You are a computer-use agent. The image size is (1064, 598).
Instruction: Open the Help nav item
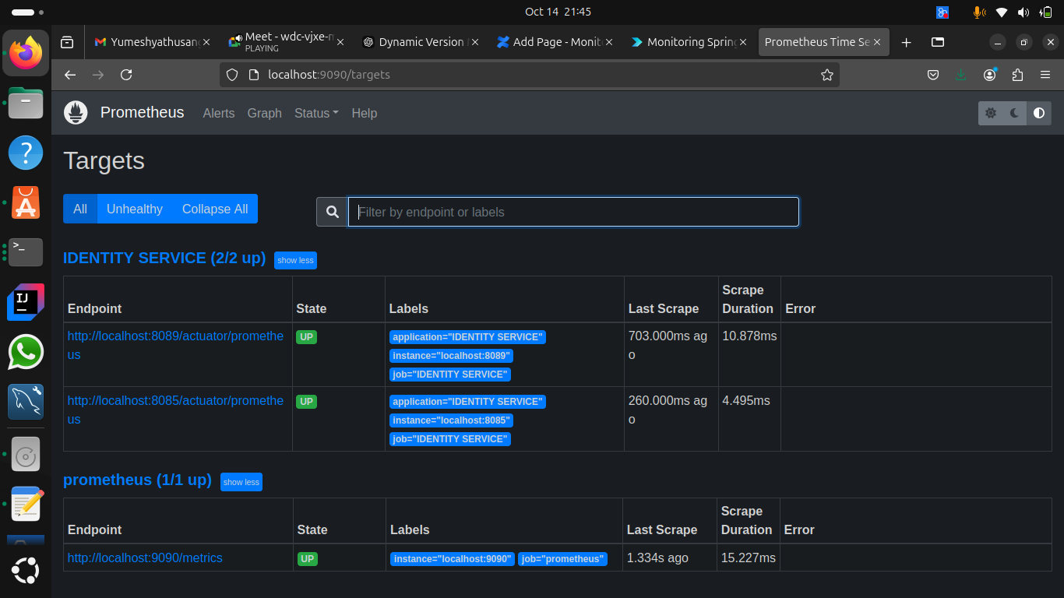(x=364, y=113)
